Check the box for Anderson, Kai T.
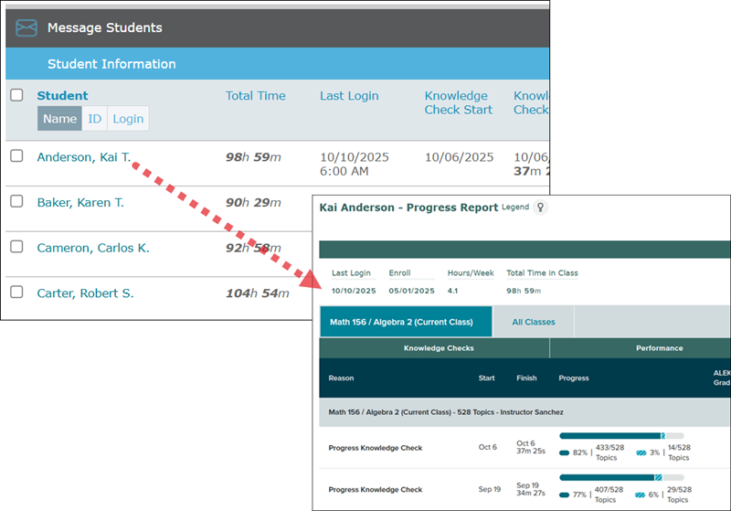Viewport: 731px width, 511px height. click(x=16, y=156)
